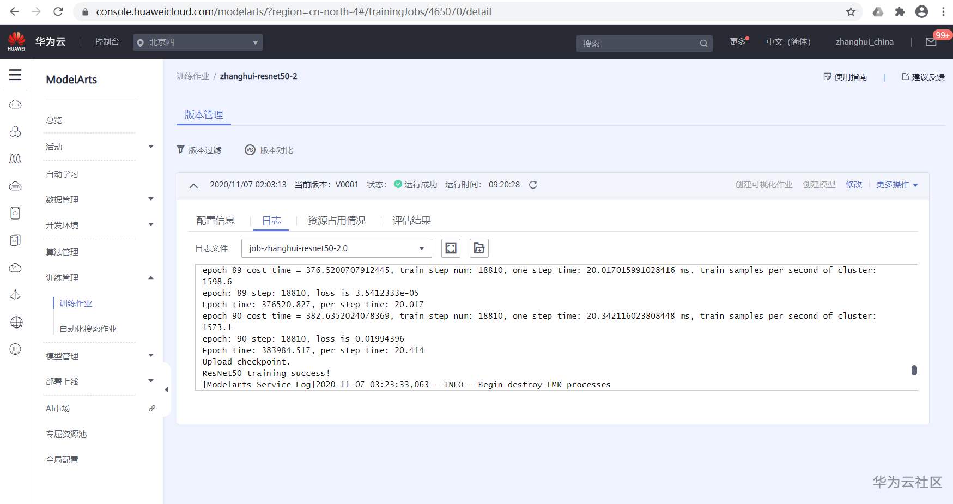Viewport: 953px width, 504px height.
Task: Click the Huawei logo
Action: 16,41
